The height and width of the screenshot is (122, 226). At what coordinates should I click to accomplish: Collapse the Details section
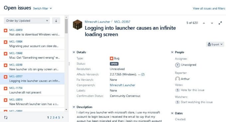pos(74,52)
